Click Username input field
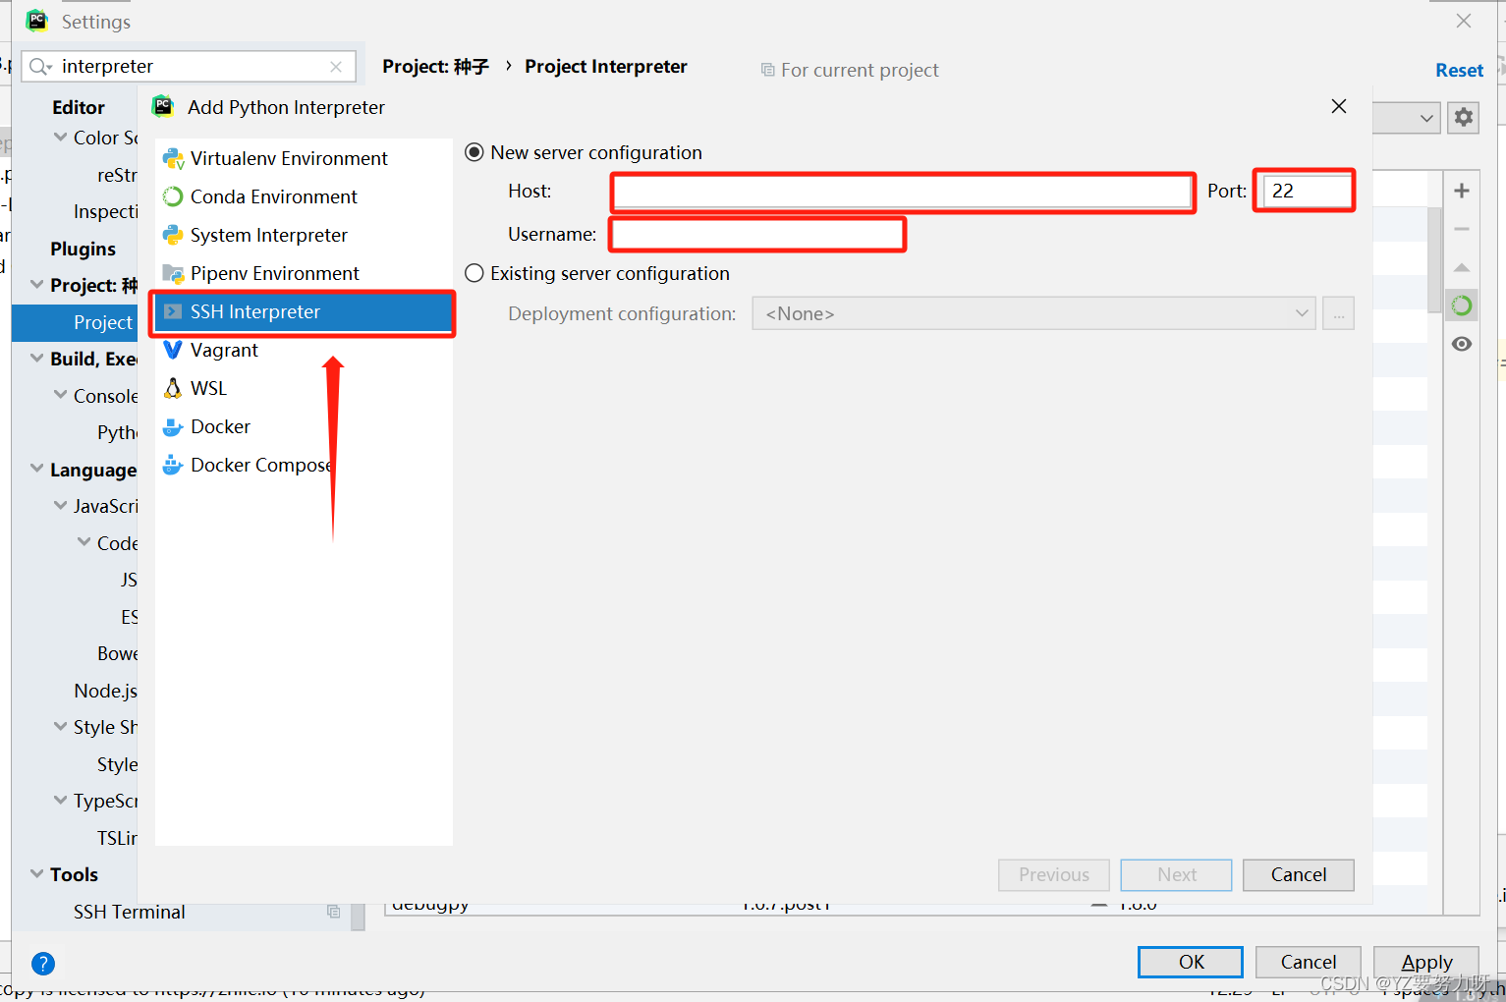This screenshot has height=1002, width=1506. (x=757, y=234)
